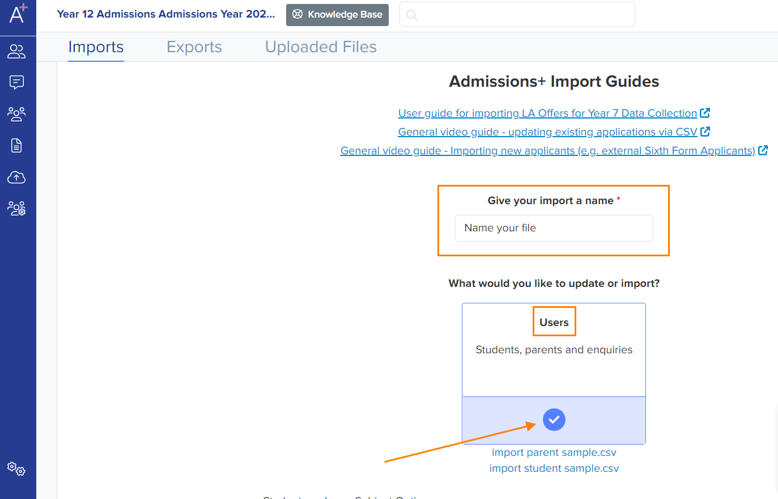Switch to the Imports tab
This screenshot has width=778, height=499.
[96, 47]
